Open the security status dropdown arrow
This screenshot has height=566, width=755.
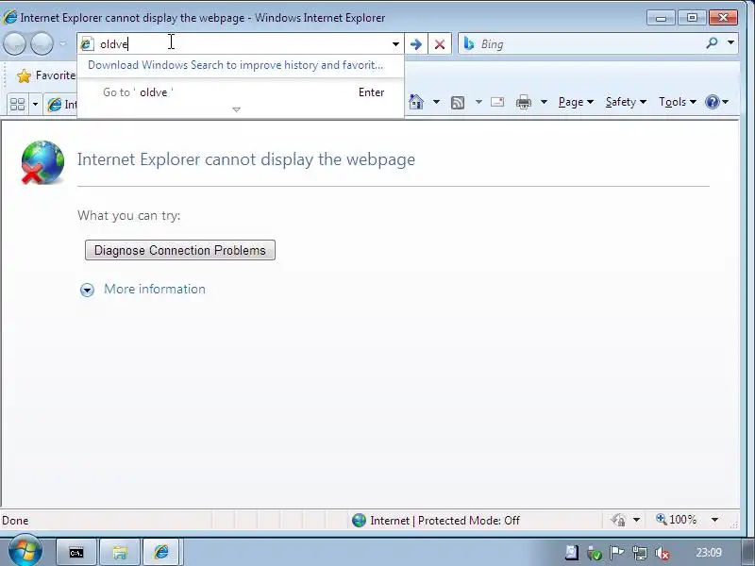coord(636,520)
